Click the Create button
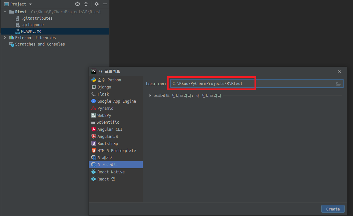353x216 pixels. (333, 209)
